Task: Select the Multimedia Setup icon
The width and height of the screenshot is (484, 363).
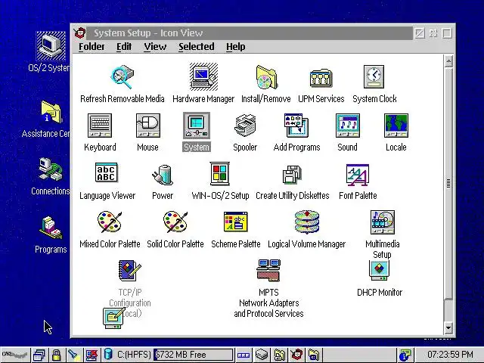Action: coord(383,222)
